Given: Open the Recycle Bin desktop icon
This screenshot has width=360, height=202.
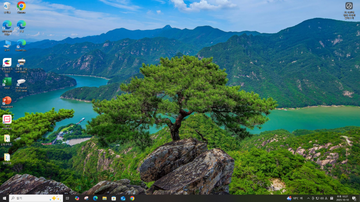Looking at the screenshot, I should (x=7, y=7).
